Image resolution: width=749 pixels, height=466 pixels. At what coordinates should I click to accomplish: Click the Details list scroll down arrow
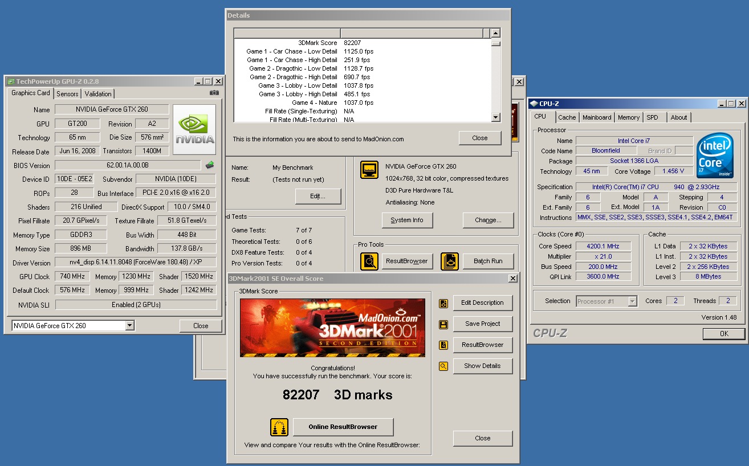[495, 117]
